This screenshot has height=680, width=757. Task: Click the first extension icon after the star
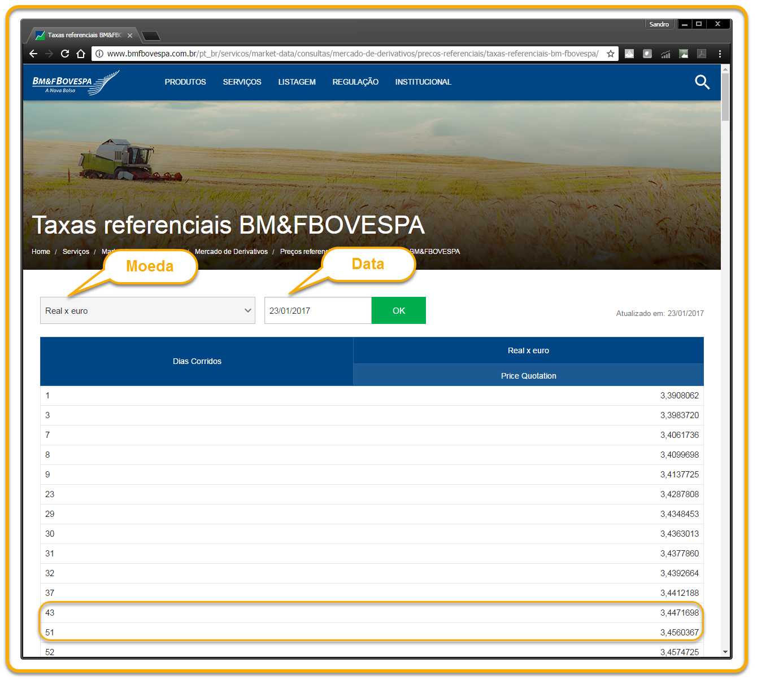[629, 54]
